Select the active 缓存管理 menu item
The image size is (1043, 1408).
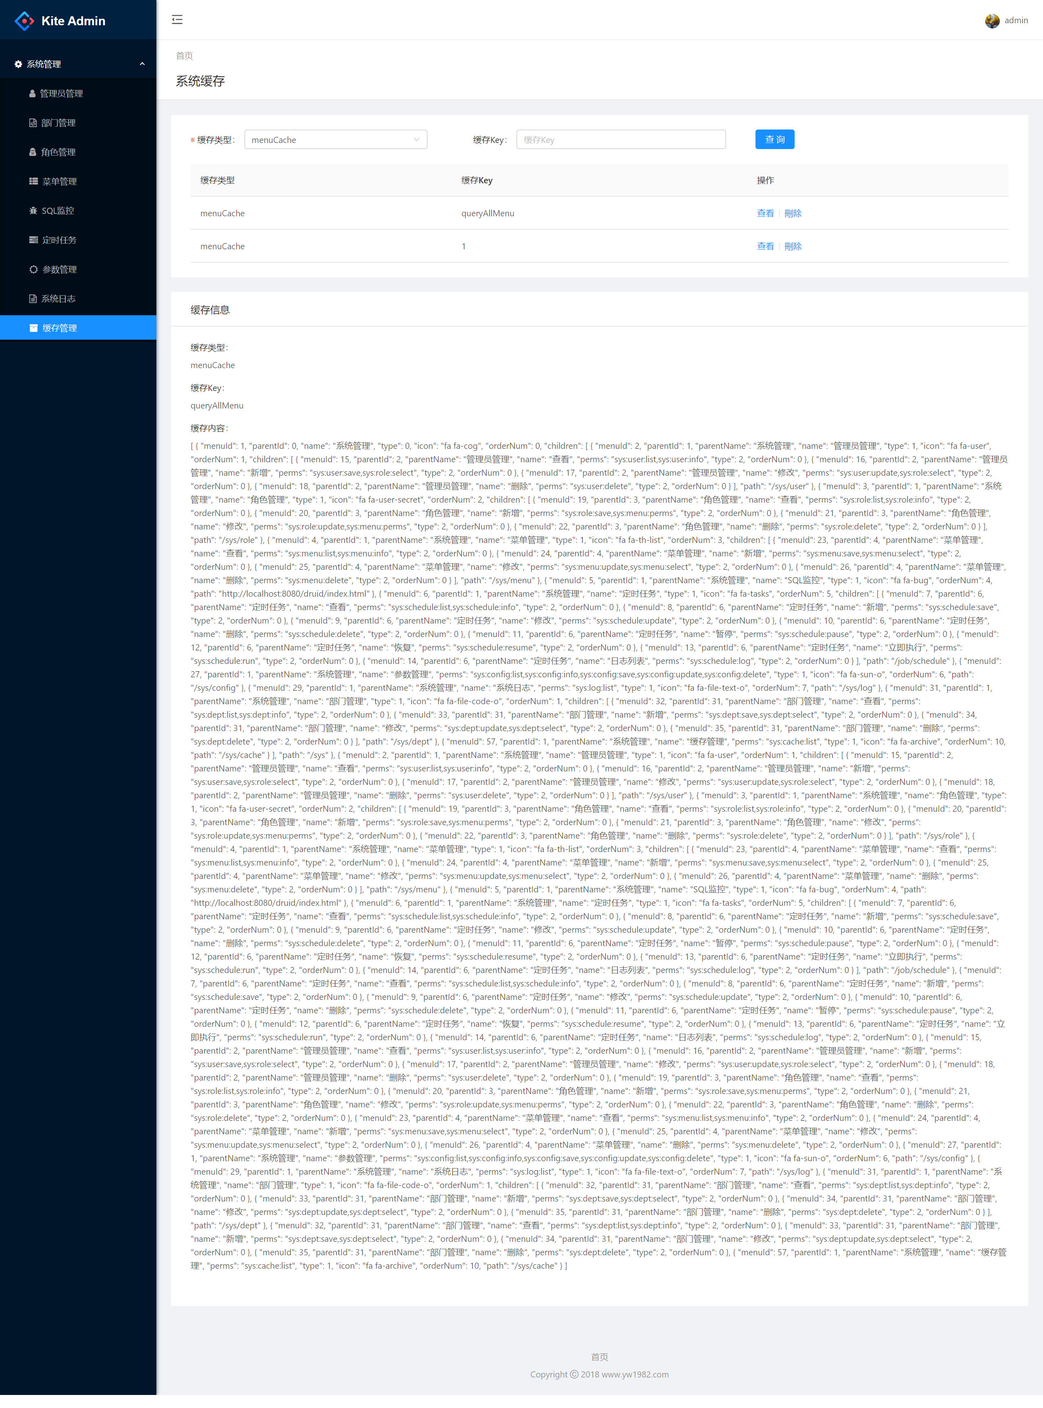point(78,328)
